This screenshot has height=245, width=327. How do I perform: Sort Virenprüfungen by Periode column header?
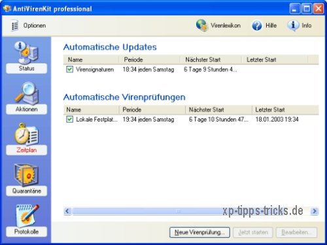(152, 110)
